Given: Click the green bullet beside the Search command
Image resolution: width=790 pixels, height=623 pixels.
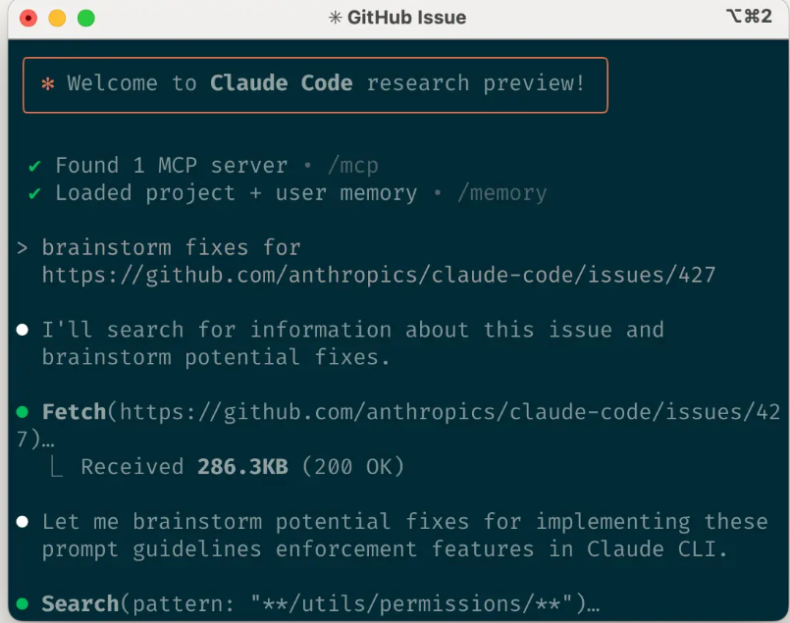Looking at the screenshot, I should point(22,603).
